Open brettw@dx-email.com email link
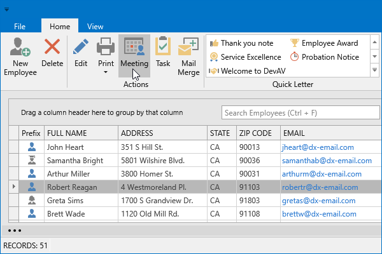The height and width of the screenshot is (254, 382). (x=319, y=214)
